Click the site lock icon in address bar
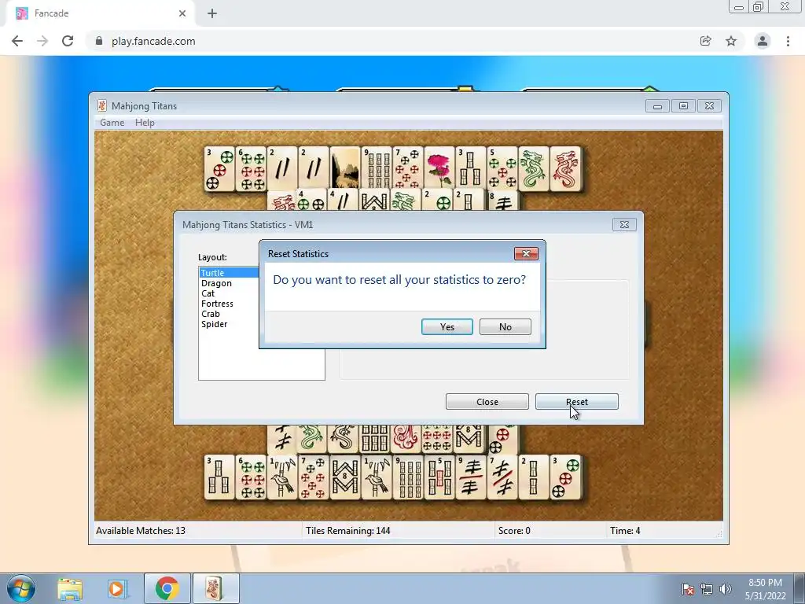This screenshot has width=805, height=604. coord(99,41)
